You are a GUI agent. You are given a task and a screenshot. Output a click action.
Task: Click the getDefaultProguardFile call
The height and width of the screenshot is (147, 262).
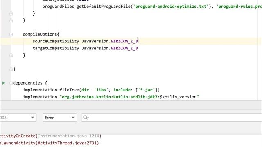pos(104,7)
